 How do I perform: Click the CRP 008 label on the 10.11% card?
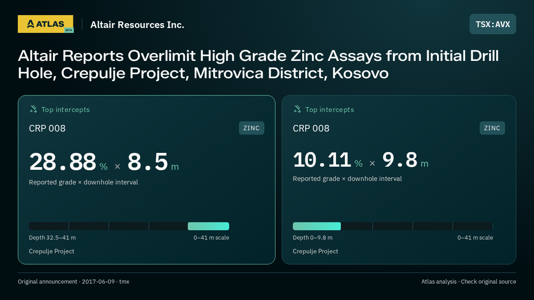point(311,128)
